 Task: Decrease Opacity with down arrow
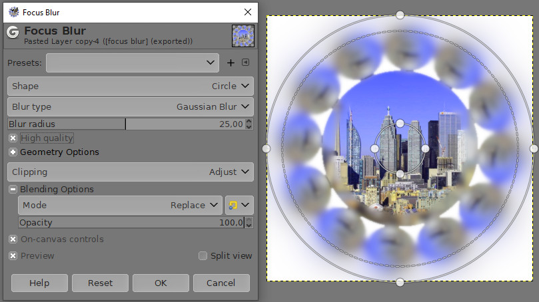[249, 226]
